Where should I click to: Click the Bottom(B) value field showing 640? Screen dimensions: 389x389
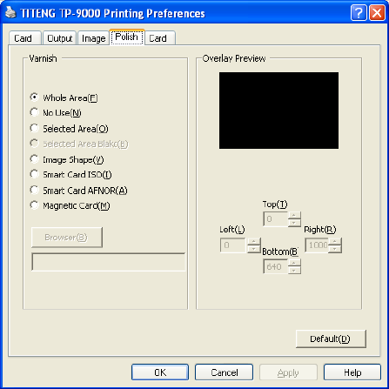pos(275,266)
